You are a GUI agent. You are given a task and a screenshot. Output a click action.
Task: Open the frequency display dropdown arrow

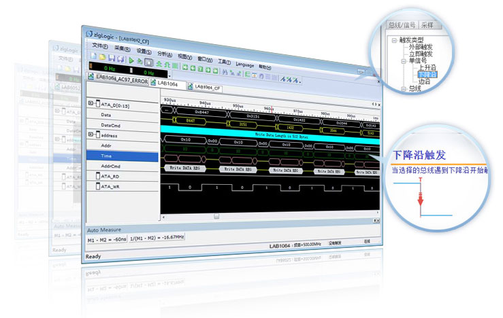coord(169,76)
